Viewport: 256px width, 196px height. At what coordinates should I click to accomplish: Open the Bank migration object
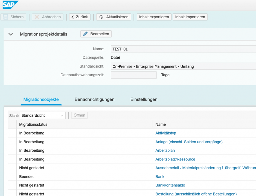[x=160, y=176]
